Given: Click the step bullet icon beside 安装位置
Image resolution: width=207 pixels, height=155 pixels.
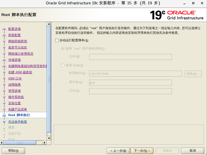Looking at the screenshot, I should 4,103.
